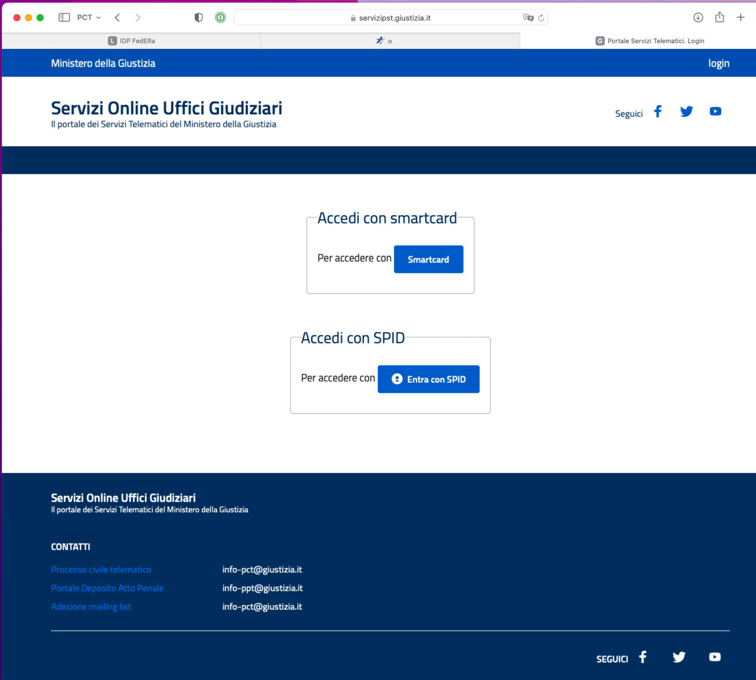Open the PCT tab group dropdown

pos(89,17)
